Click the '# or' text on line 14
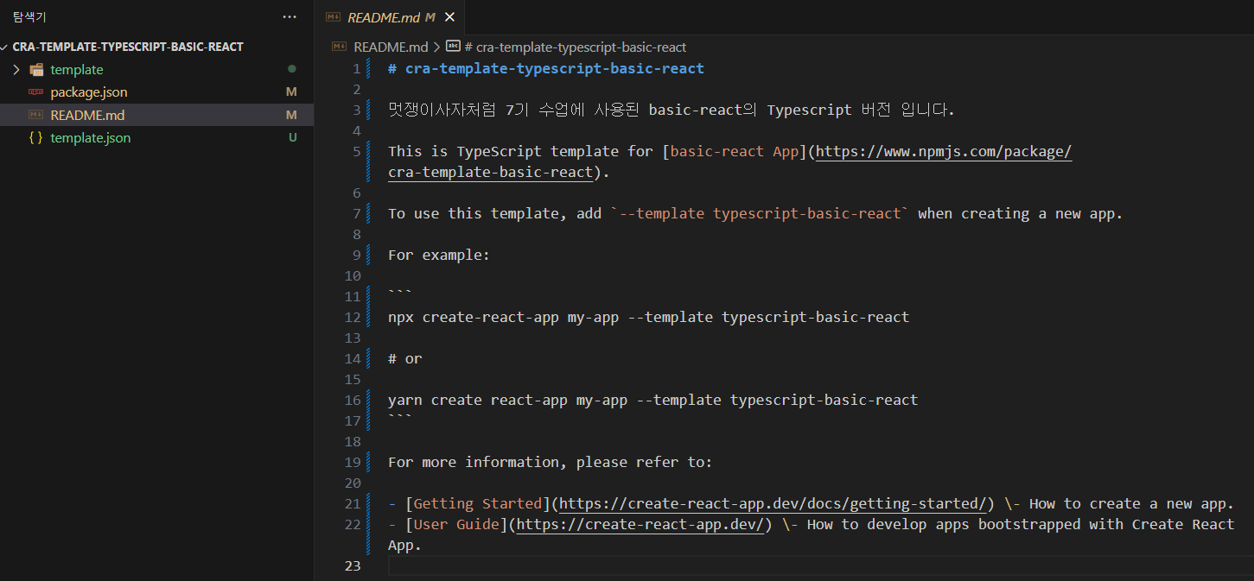Image resolution: width=1254 pixels, height=581 pixels. point(405,358)
